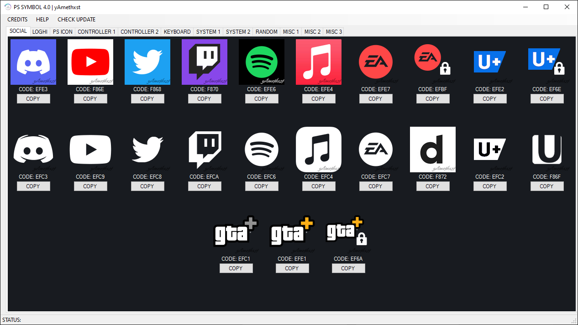
Task: Open the HELP menu
Action: click(x=42, y=20)
